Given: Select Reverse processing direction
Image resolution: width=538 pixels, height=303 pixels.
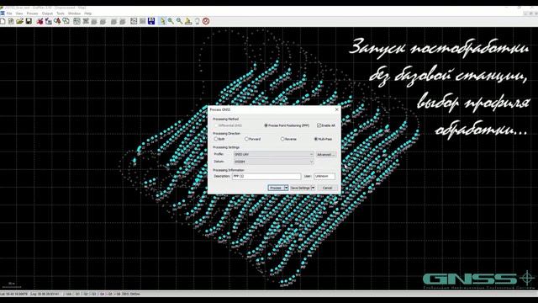Looking at the screenshot, I should pyautogui.click(x=288, y=139).
